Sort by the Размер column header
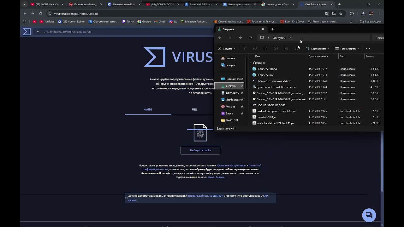404x227 pixels. 373,56
